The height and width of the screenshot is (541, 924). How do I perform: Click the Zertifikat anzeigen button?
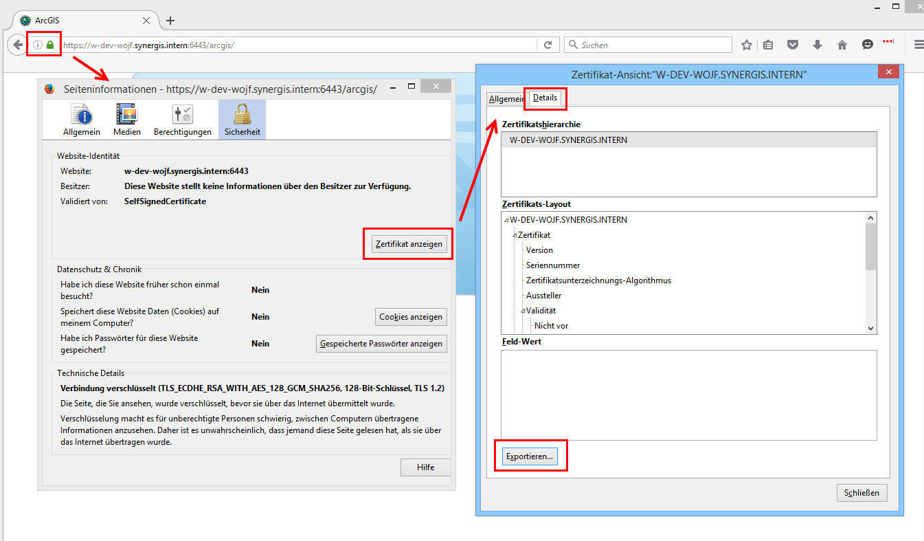tap(407, 243)
